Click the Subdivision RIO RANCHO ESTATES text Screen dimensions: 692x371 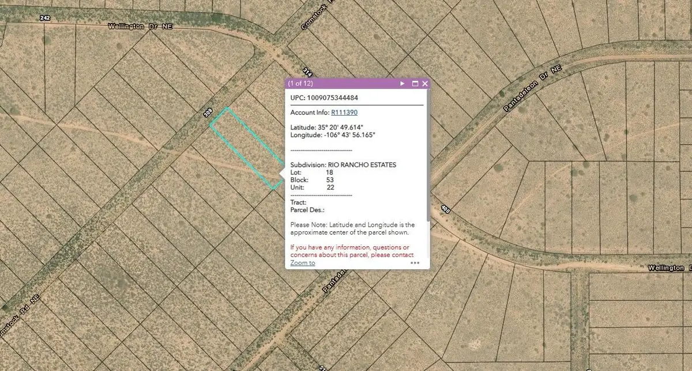(x=343, y=165)
